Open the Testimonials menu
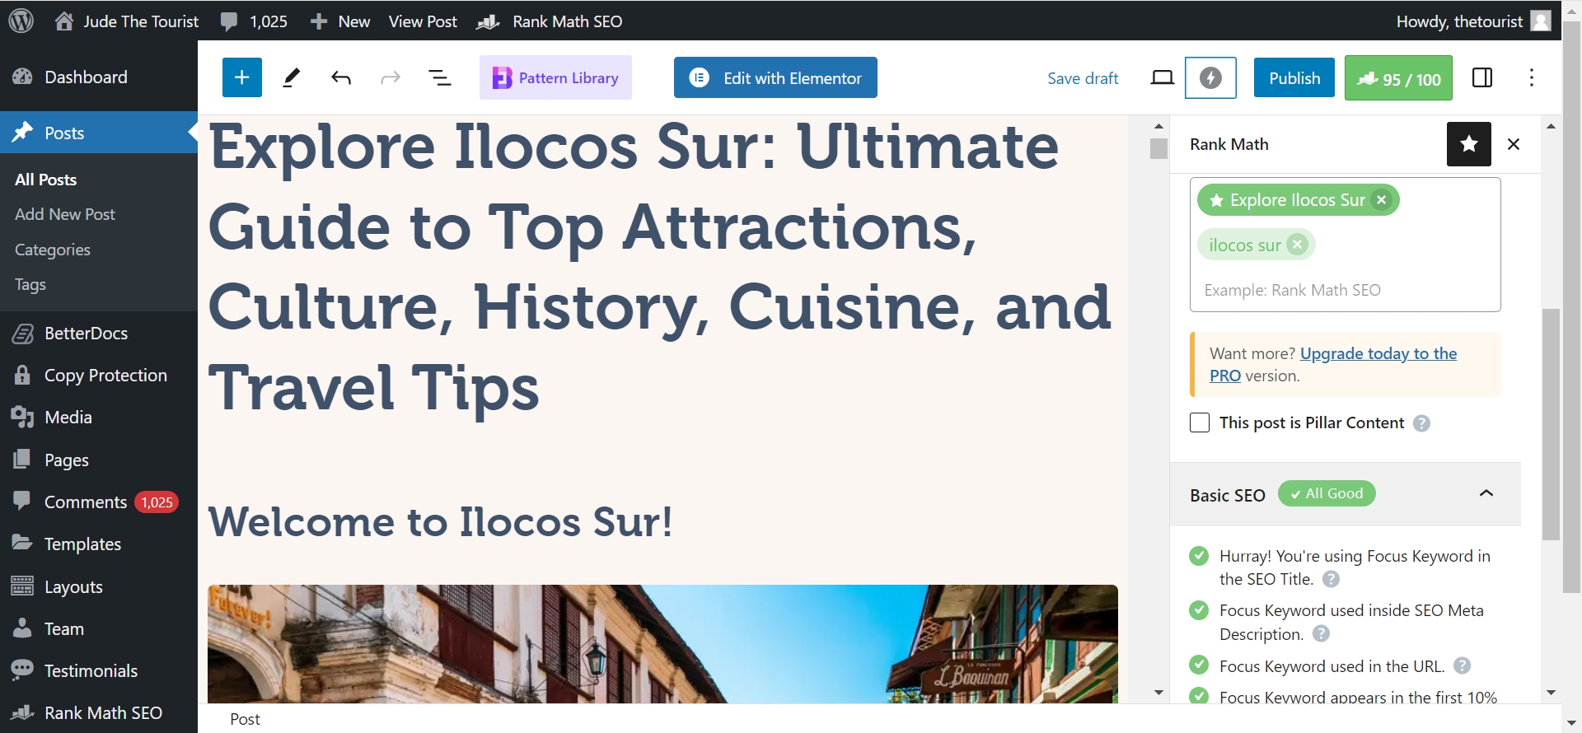 click(x=99, y=670)
